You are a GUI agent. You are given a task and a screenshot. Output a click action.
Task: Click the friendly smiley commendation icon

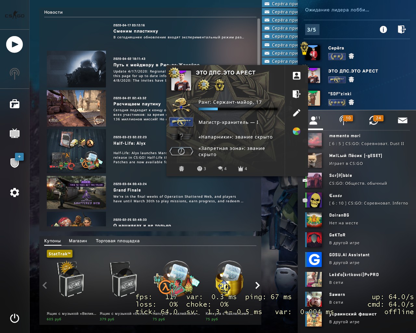click(x=201, y=168)
